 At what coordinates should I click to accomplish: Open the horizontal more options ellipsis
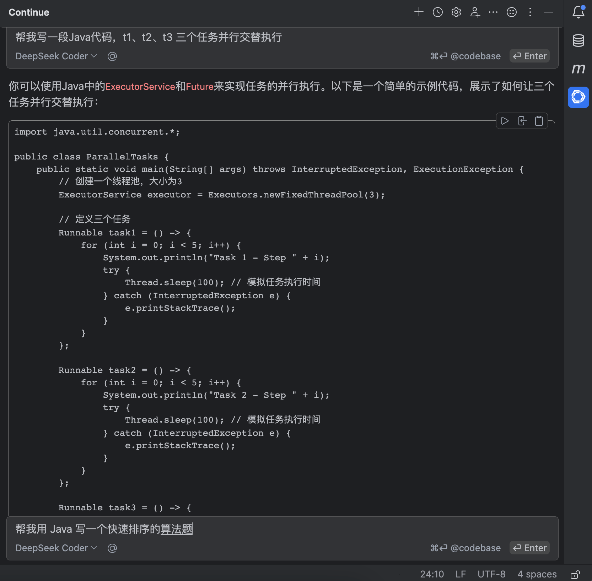[493, 12]
